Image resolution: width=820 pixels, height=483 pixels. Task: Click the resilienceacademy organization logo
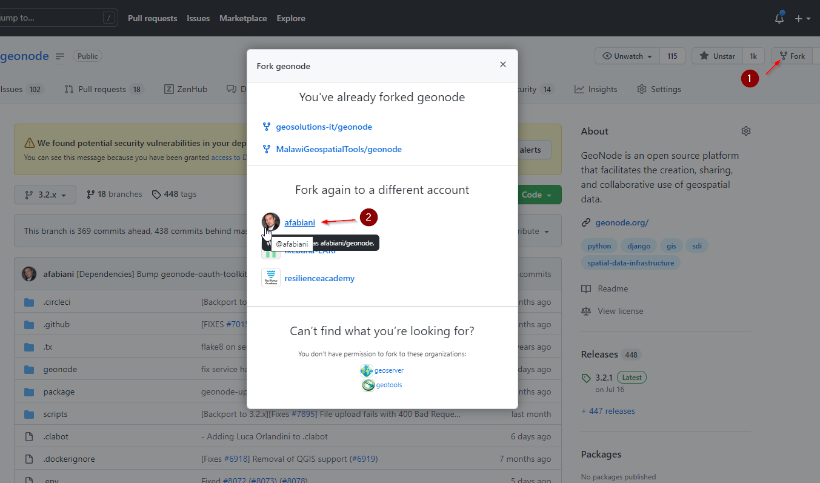[271, 278]
